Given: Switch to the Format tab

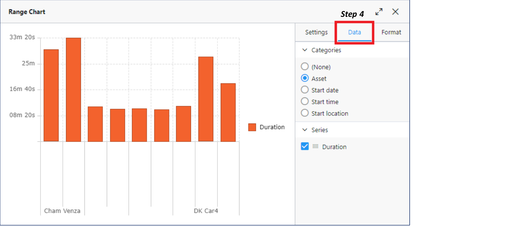Looking at the screenshot, I should 391,32.
